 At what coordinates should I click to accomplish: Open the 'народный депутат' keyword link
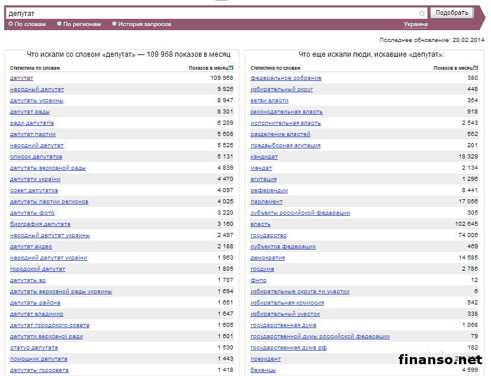(x=37, y=89)
